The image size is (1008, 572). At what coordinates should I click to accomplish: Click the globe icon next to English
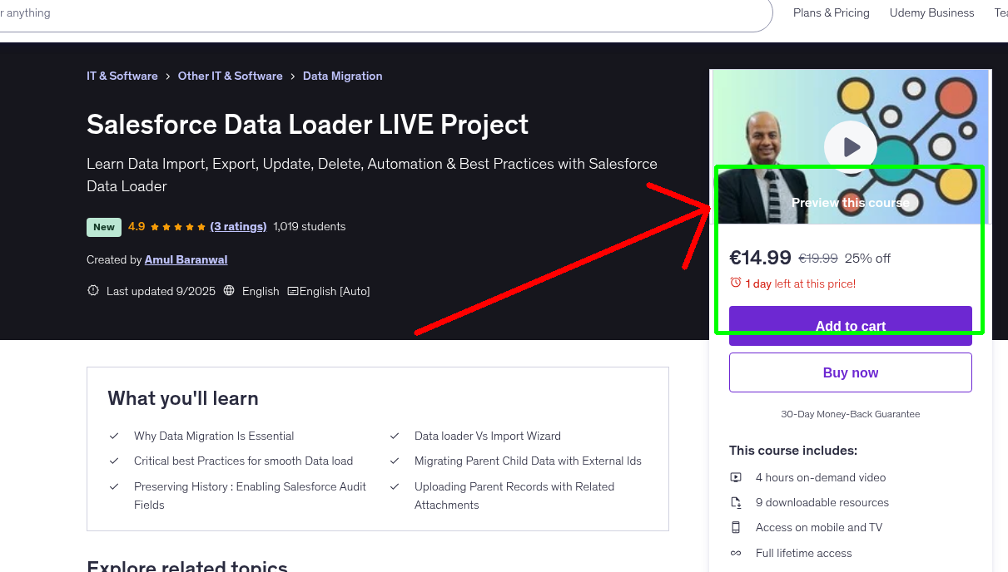(x=229, y=291)
